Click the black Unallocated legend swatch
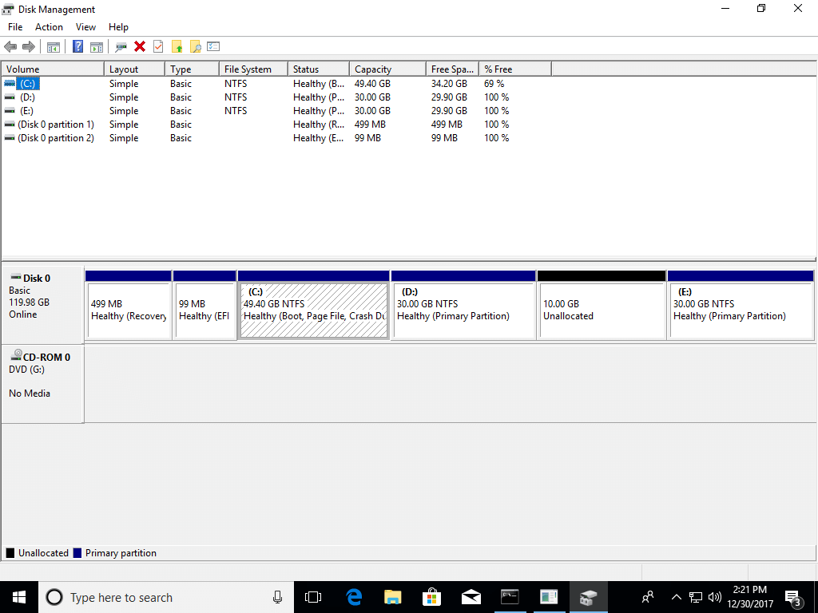 pyautogui.click(x=10, y=553)
